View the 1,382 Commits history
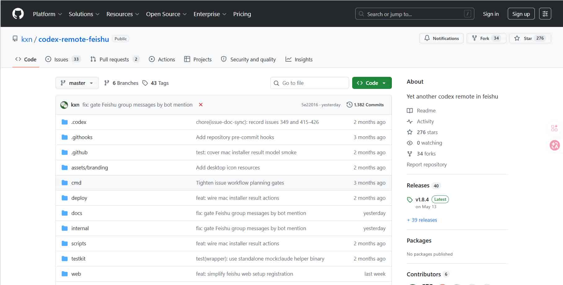The width and height of the screenshot is (563, 285). pyautogui.click(x=365, y=105)
